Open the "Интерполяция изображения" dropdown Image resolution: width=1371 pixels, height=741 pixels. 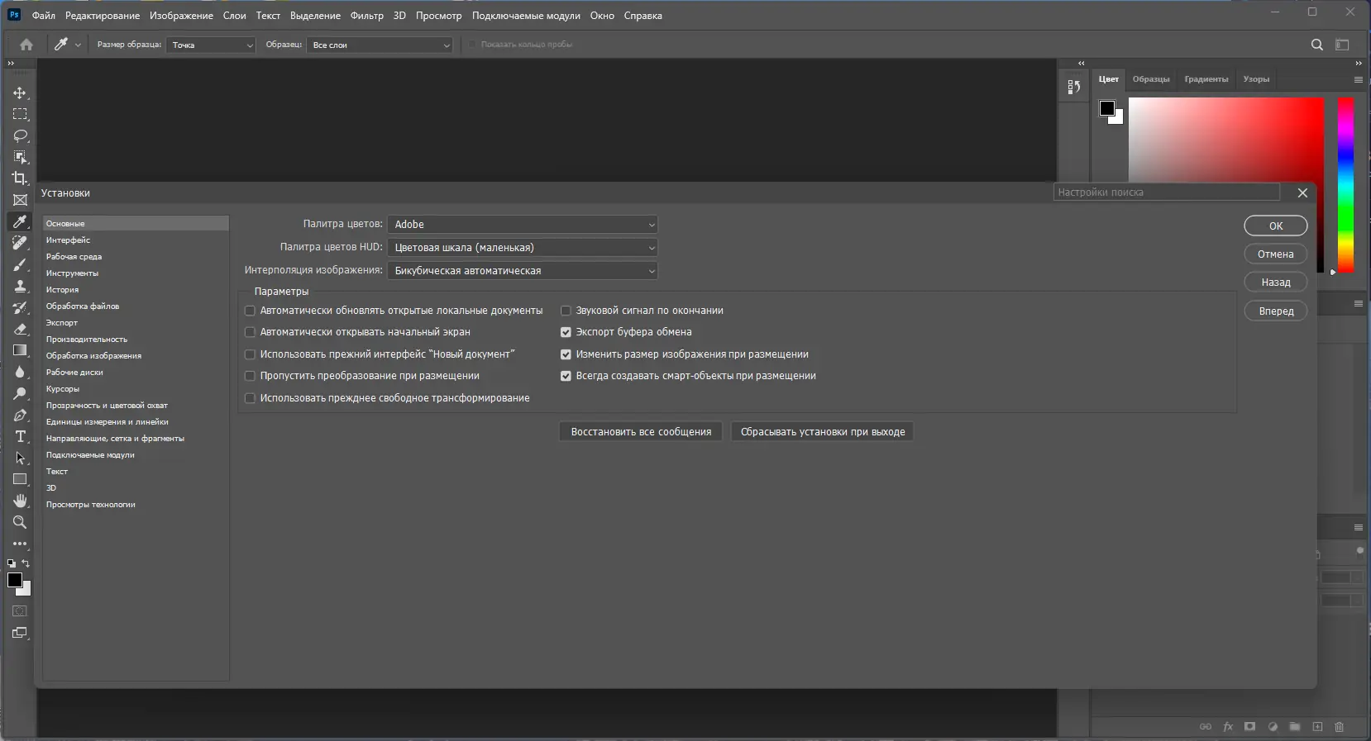coord(523,271)
